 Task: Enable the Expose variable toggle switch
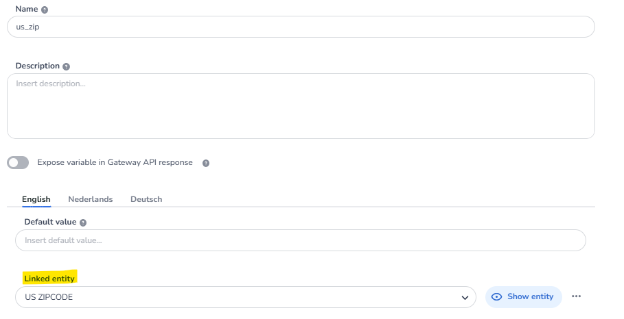point(18,162)
